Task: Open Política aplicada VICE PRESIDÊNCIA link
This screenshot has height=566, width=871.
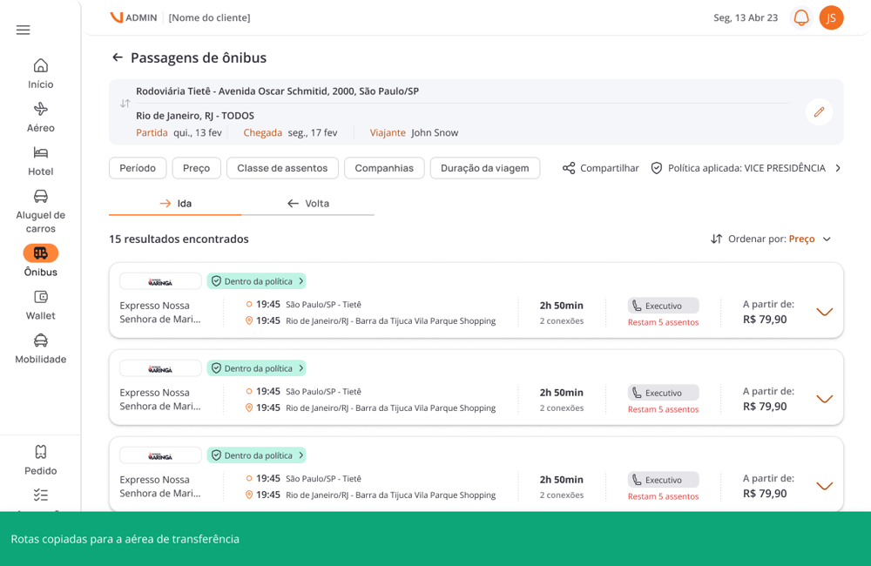Action: (746, 168)
